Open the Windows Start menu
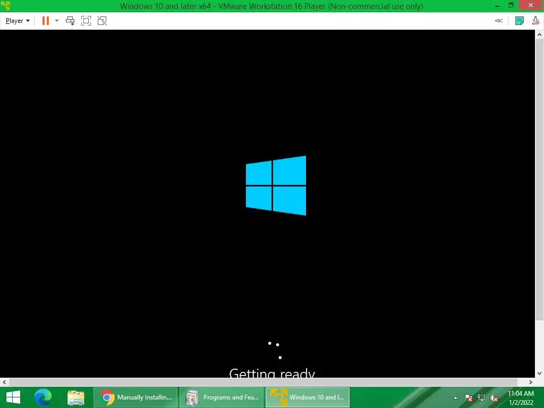Screen dimensions: 544x408 point(13,397)
